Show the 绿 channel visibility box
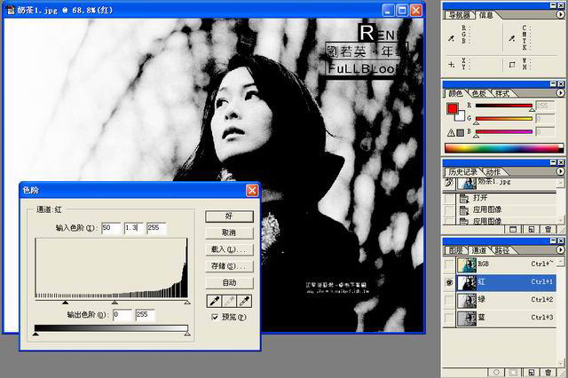568x378 pixels. pos(450,300)
